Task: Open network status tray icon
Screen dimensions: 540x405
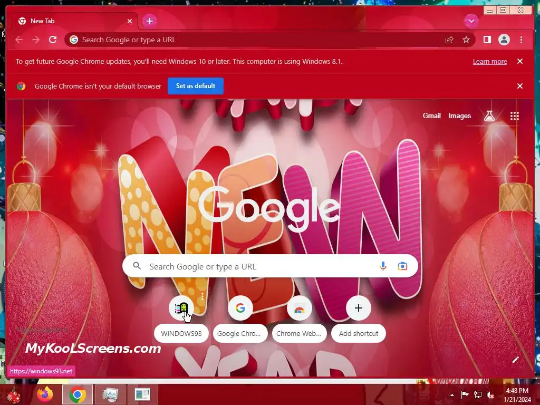Action: tap(478, 395)
